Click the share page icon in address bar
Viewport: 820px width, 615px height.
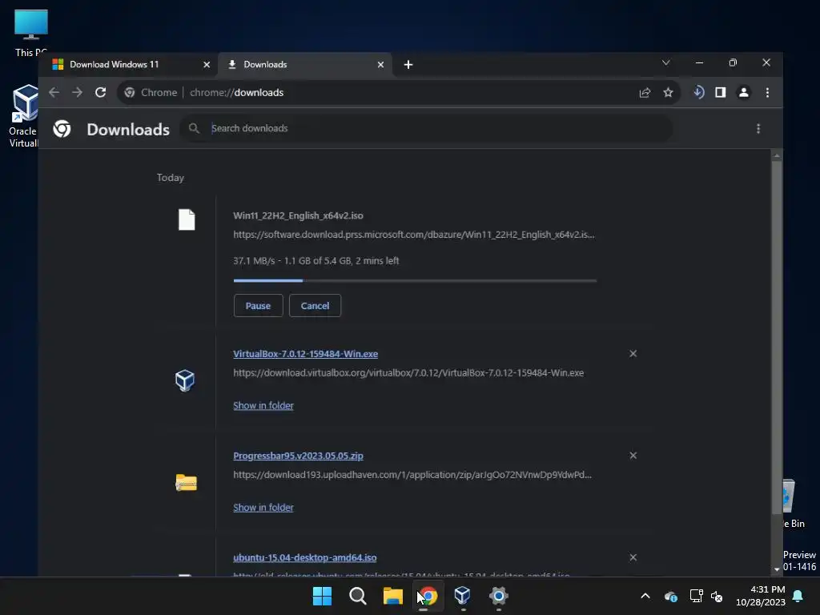(x=645, y=93)
